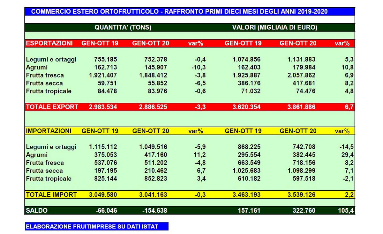Image resolution: width=383 pixels, height=234 pixels.
Task: Select the QUANTITA' (TONS) header
Action: coord(123,28)
